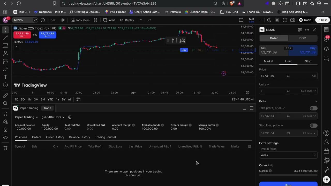Click the Publish button
This screenshot has width=331, height=186.
(322, 20)
